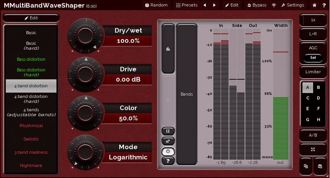Click the toolbar icon beside Bypass
This screenshot has width=330, height=178.
[274, 5]
